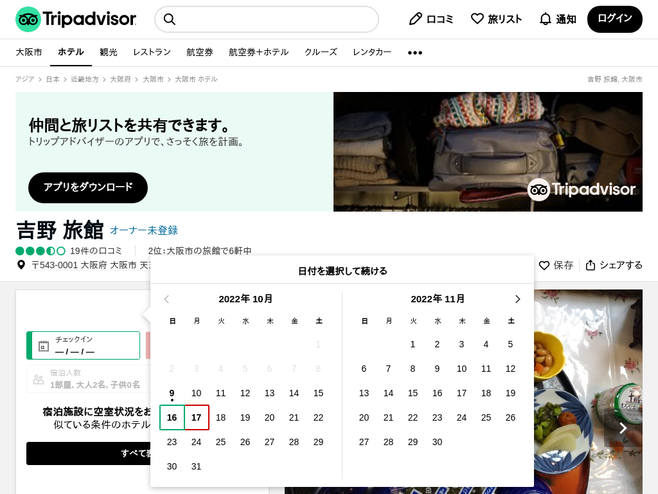Viewport: 658px width, 494px height.
Task: Pick November 1 date
Action: (x=413, y=345)
